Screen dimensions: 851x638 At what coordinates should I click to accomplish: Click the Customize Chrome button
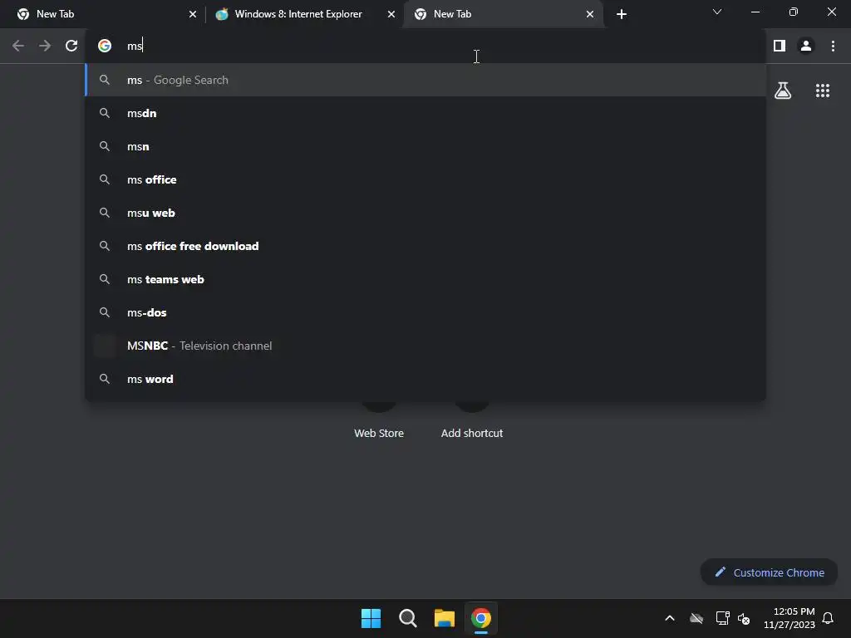[x=769, y=572]
